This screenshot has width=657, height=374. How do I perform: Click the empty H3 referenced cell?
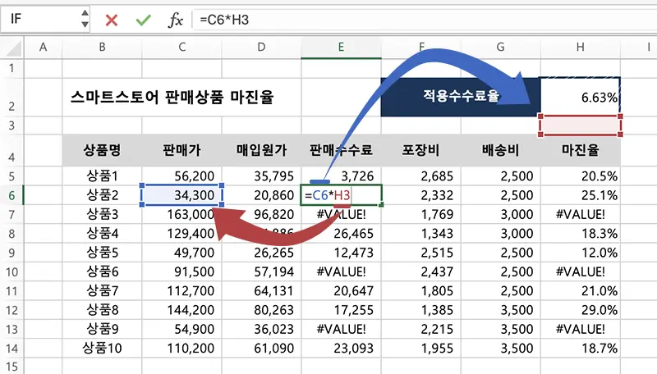click(x=581, y=125)
